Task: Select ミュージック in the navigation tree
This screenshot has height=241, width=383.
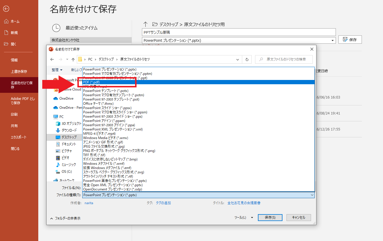Action: [x=66, y=165]
